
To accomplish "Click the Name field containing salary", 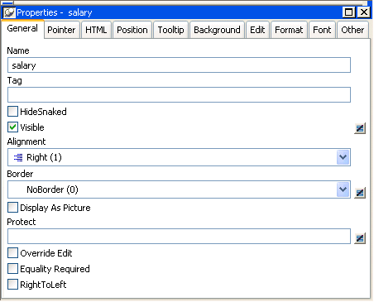I will [x=179, y=65].
